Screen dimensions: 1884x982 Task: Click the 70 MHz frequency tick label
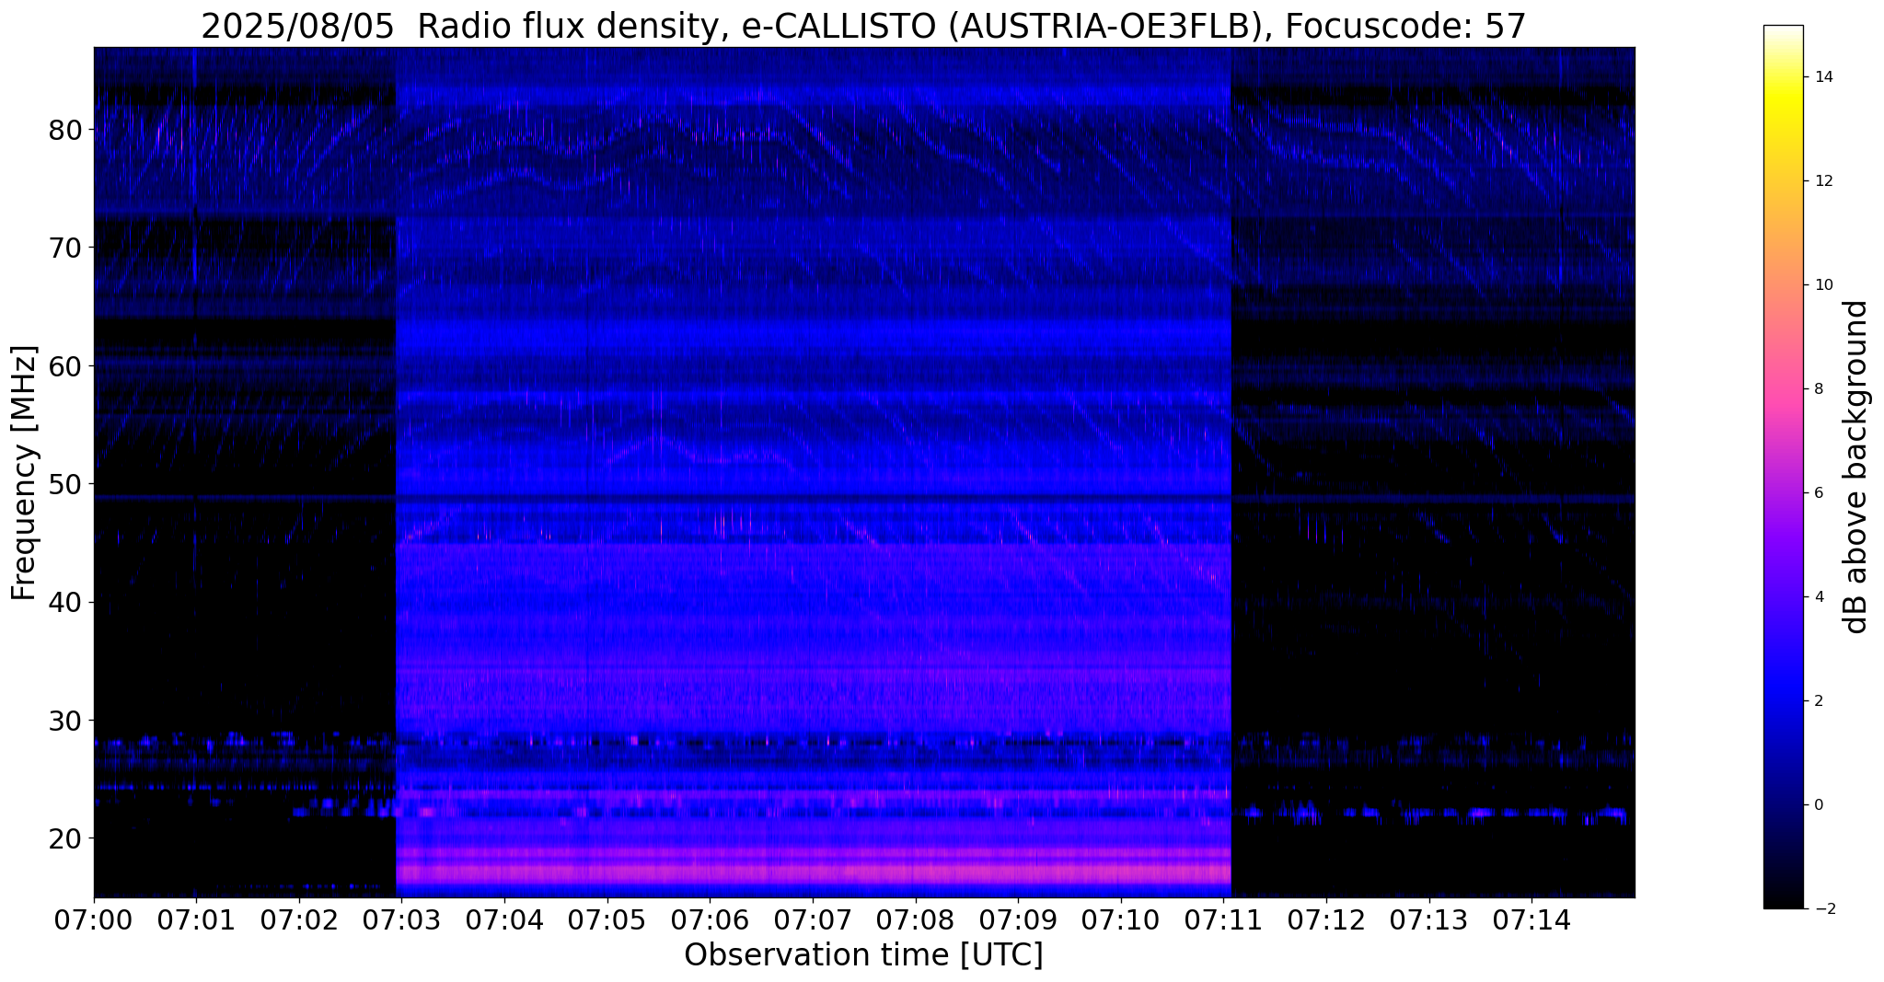click(x=65, y=248)
